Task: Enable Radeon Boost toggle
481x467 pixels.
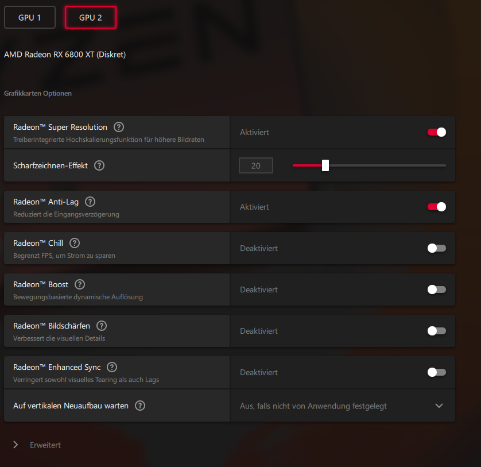Action: click(x=437, y=290)
